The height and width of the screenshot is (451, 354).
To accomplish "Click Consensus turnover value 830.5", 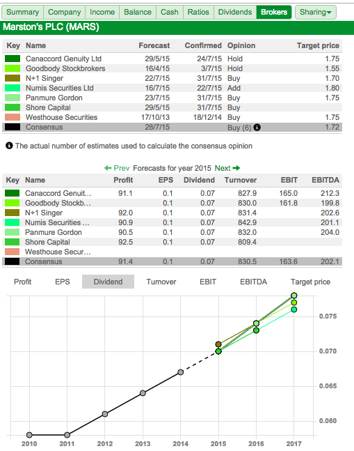I will 247,261.
